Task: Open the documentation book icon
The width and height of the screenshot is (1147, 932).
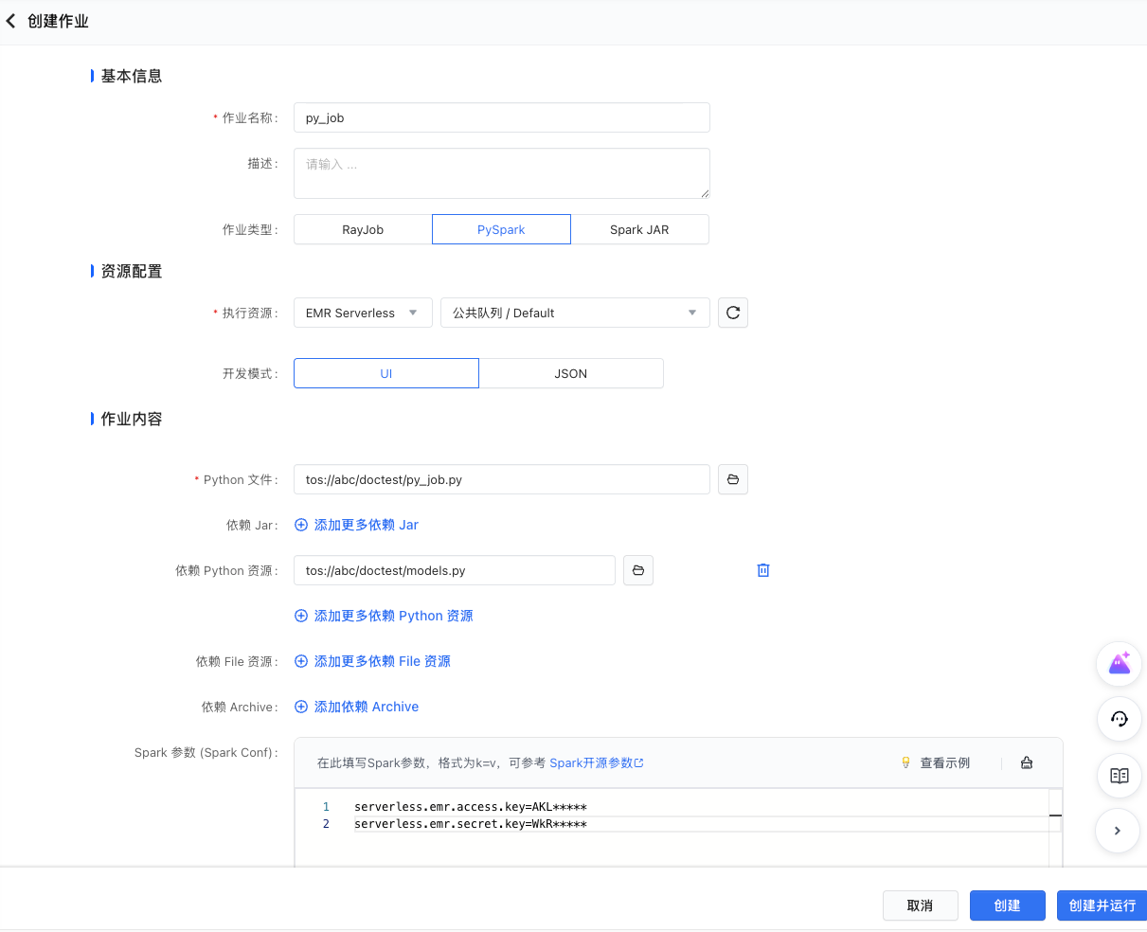Action: (x=1120, y=776)
